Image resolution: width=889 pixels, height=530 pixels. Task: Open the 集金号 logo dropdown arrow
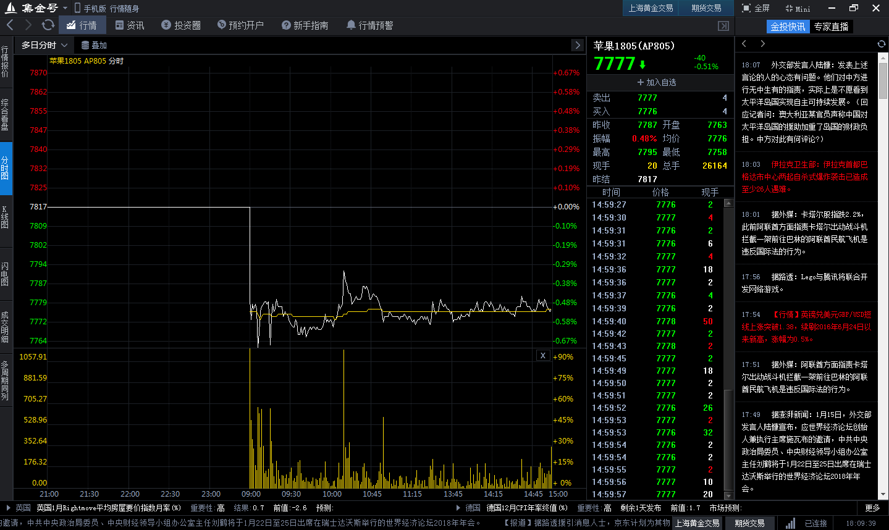point(65,9)
